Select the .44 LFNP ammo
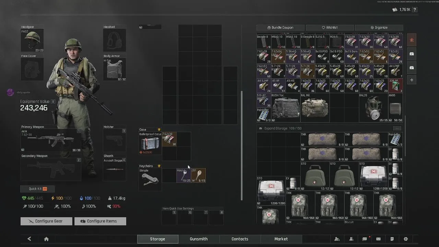439x247 pixels. [395, 71]
